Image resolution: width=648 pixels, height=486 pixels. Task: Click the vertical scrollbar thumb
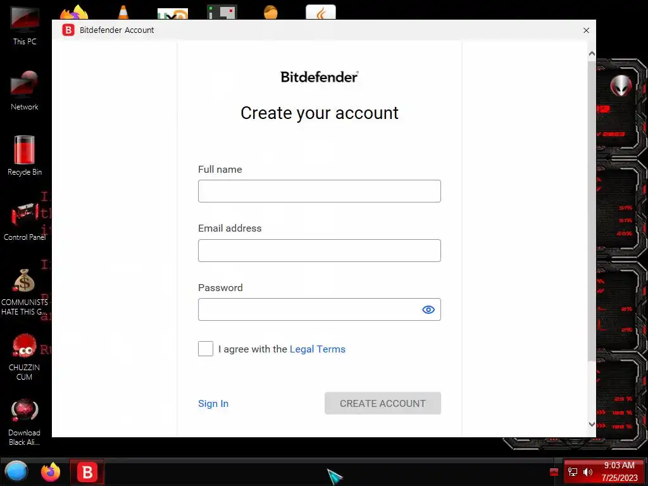(x=592, y=211)
